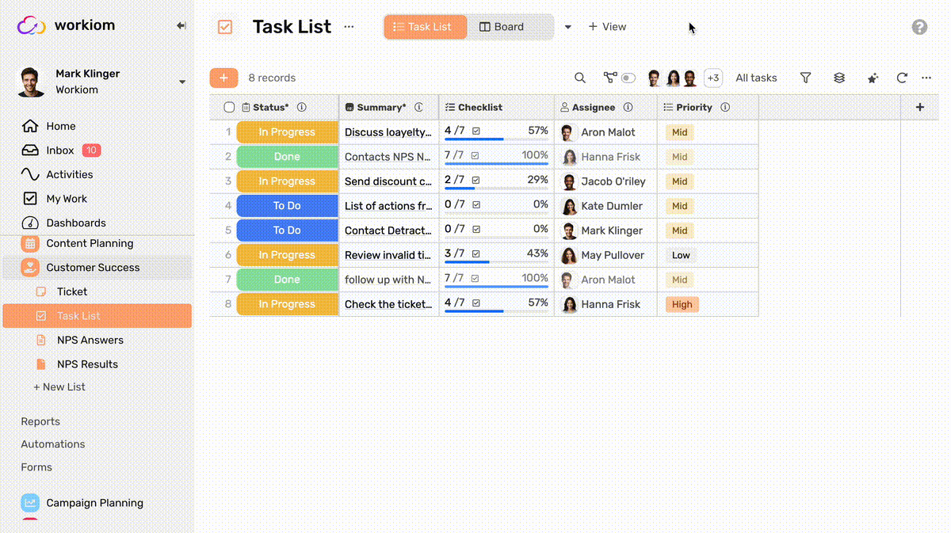Image resolution: width=951 pixels, height=533 pixels.
Task: Toggle the hierarchy view switch
Action: click(x=628, y=78)
